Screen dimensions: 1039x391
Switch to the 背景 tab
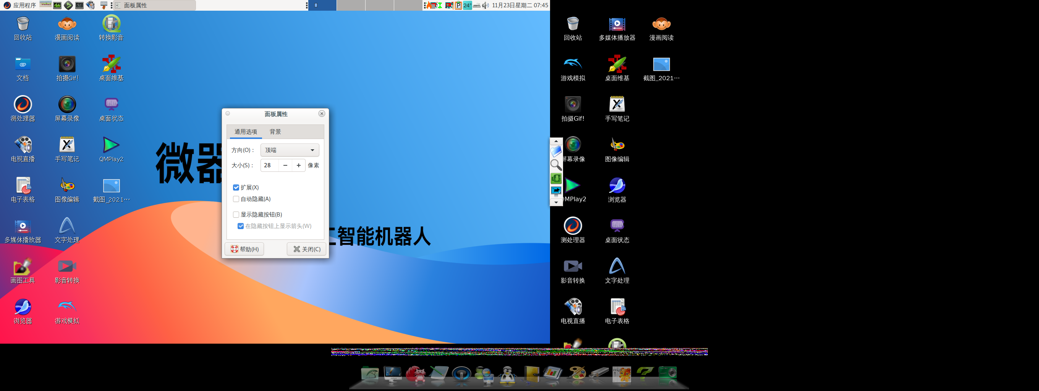(275, 132)
